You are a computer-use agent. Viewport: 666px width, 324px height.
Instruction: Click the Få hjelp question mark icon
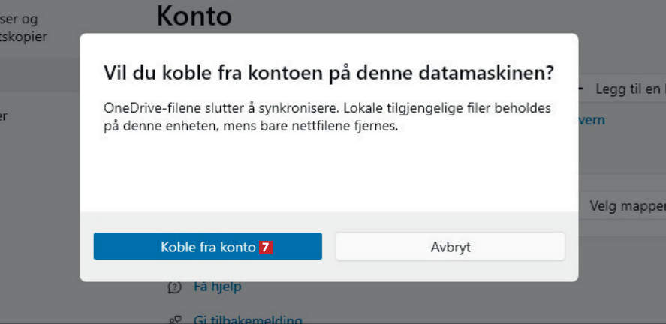coord(175,287)
